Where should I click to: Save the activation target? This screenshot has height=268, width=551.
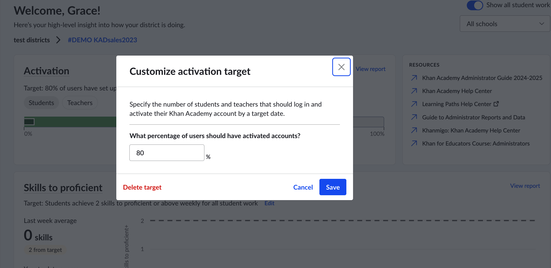[333, 187]
